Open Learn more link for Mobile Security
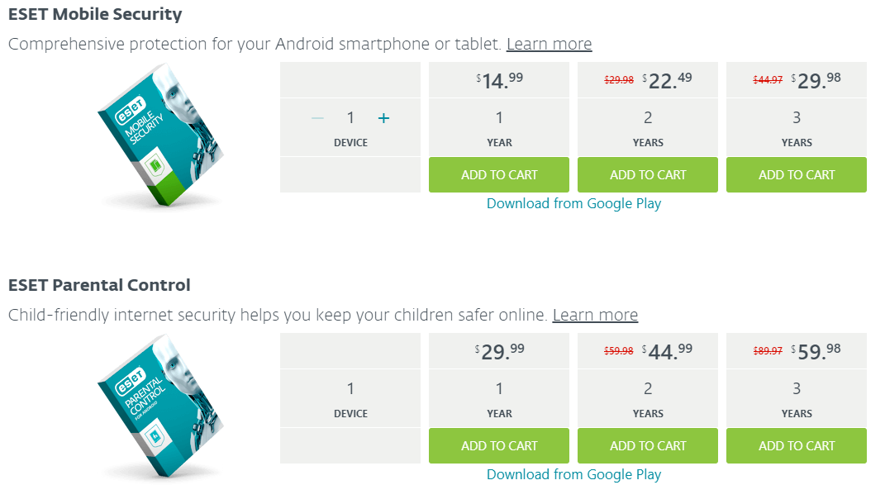Image resolution: width=885 pixels, height=504 pixels. click(550, 44)
